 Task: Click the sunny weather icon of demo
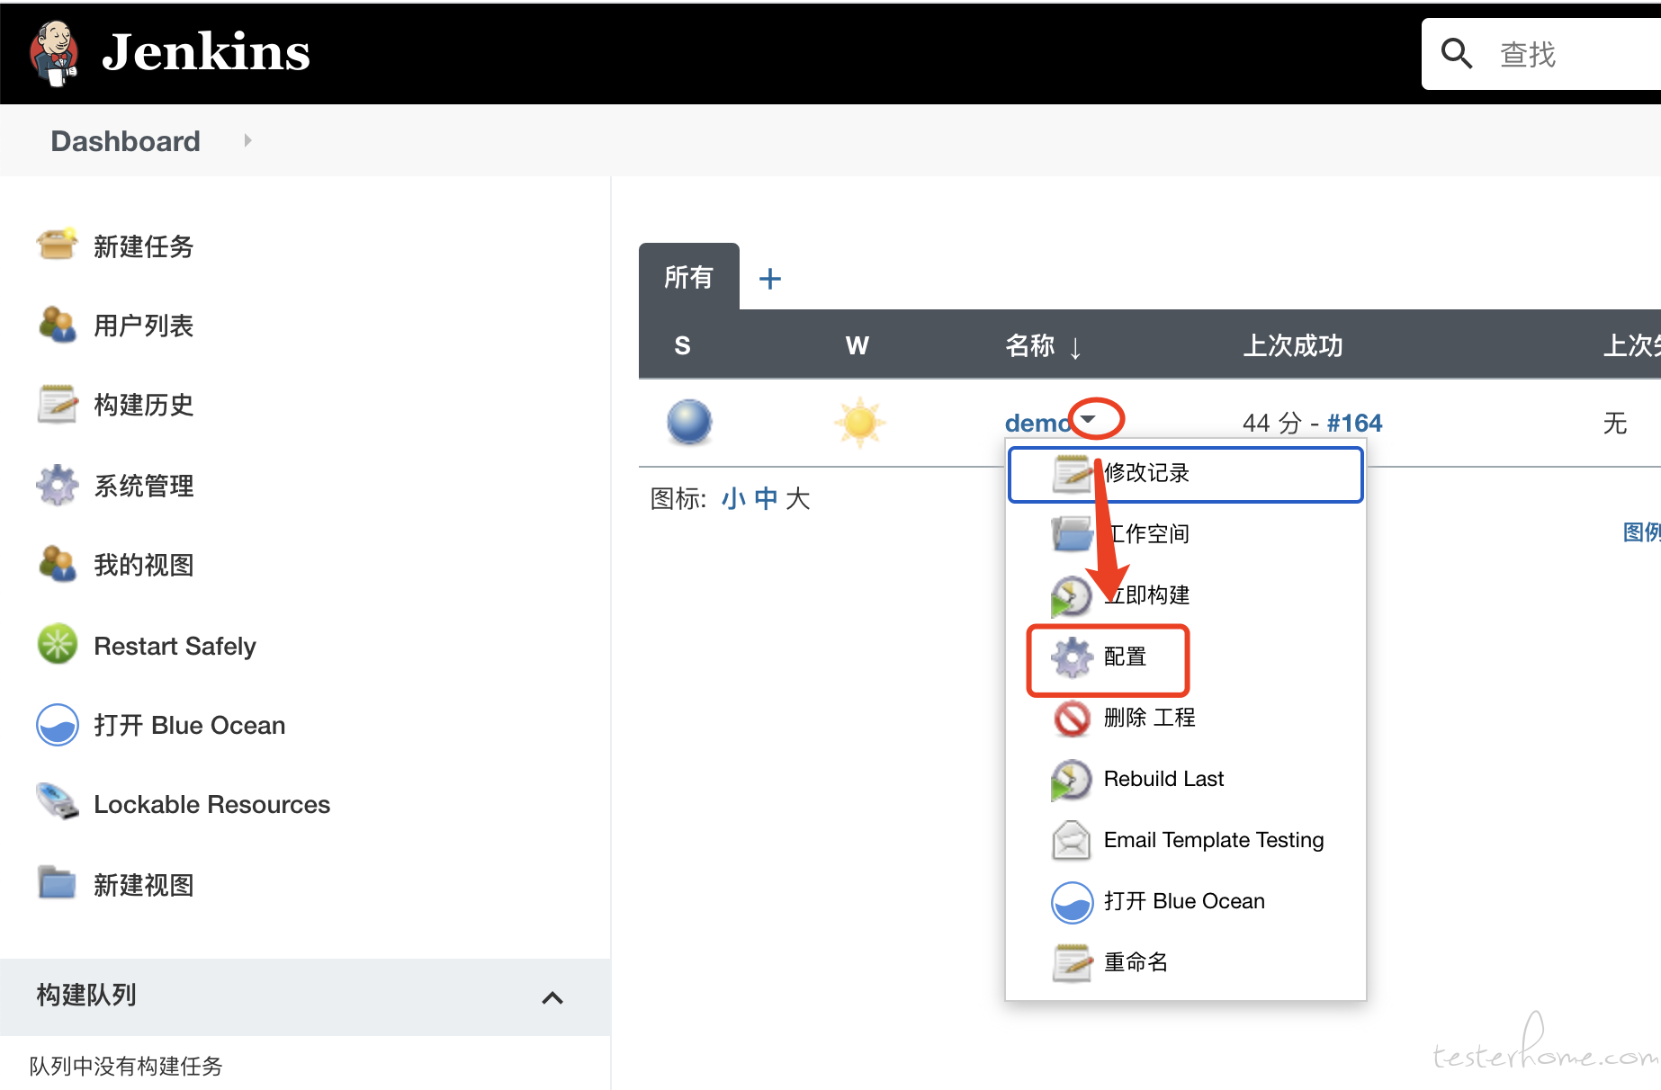coord(859,422)
